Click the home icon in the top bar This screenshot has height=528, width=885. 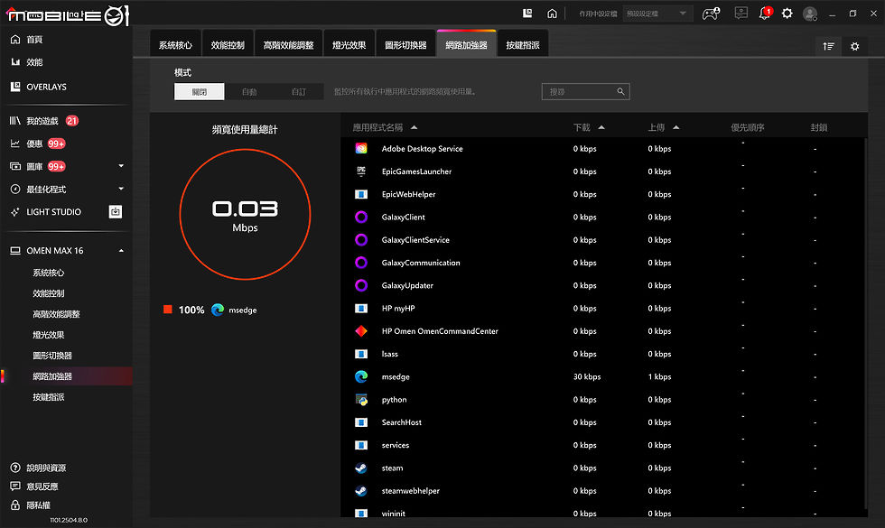tap(552, 13)
